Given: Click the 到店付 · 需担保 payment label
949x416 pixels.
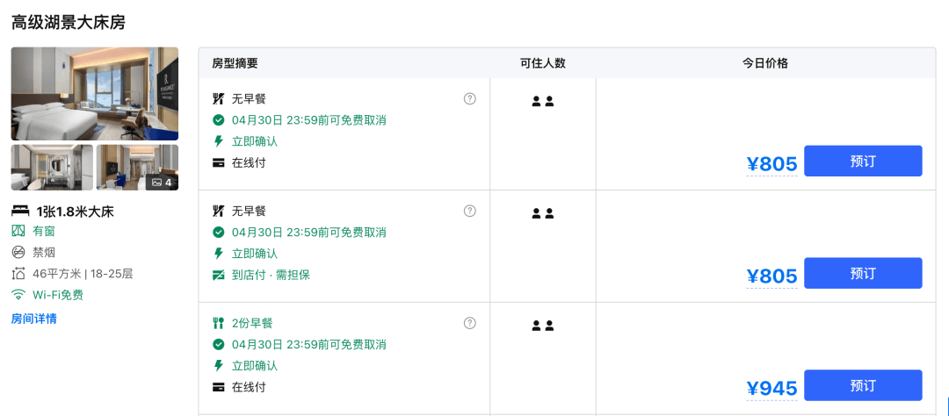Looking at the screenshot, I should (271, 275).
